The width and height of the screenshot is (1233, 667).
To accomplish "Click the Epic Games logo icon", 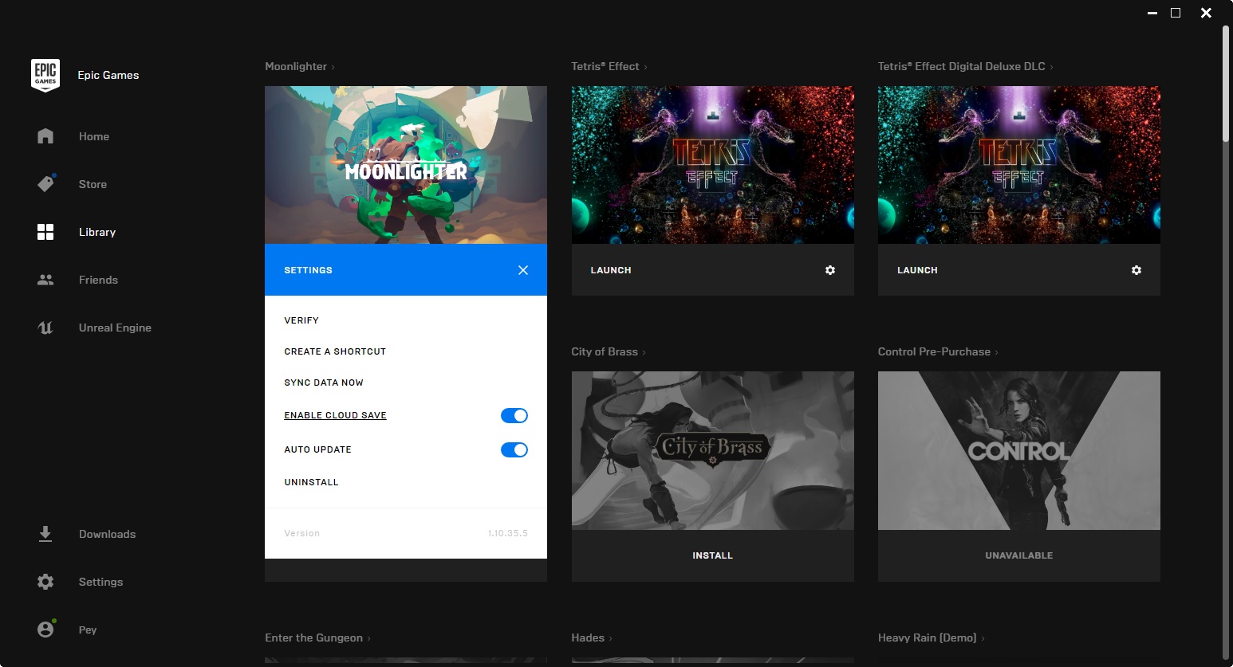I will click(x=45, y=75).
